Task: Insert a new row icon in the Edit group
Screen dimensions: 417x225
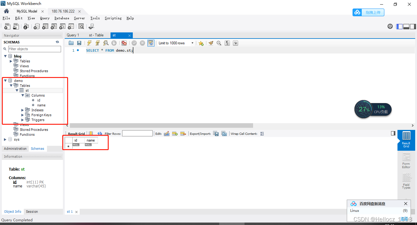Action: click(x=175, y=134)
